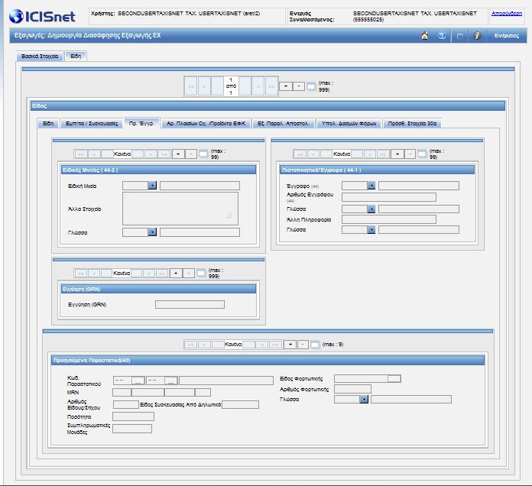Open help with the question mark icon
Image resolution: width=532 pixels, height=486 pixels.
[441, 36]
